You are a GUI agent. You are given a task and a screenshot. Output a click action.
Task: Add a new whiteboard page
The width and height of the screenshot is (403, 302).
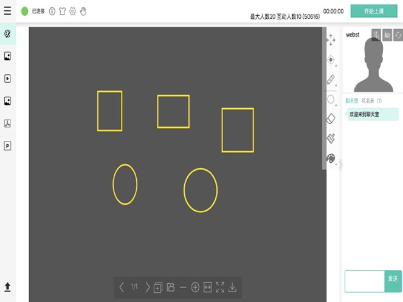(x=158, y=287)
